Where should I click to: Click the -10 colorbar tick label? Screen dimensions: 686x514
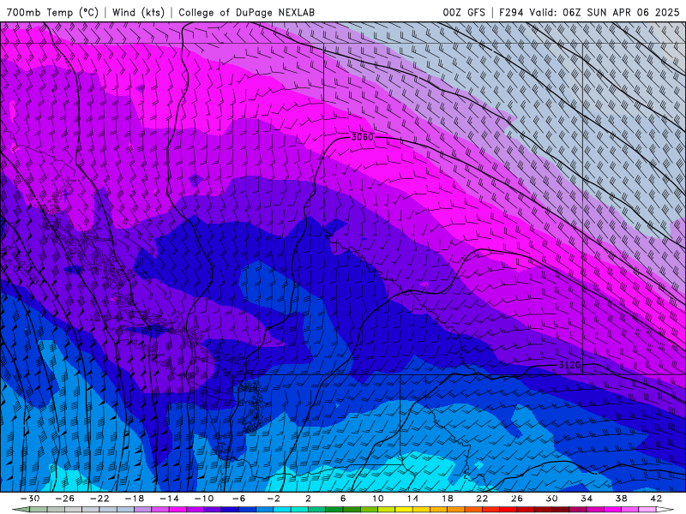pos(203,499)
